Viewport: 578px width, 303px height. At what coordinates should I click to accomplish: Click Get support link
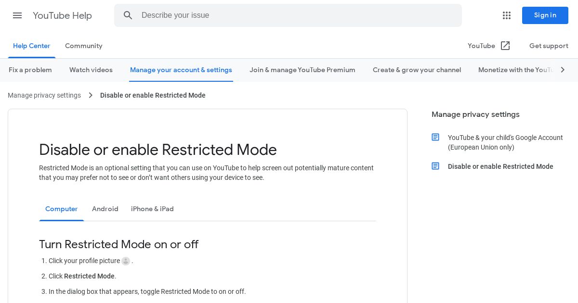click(549, 46)
